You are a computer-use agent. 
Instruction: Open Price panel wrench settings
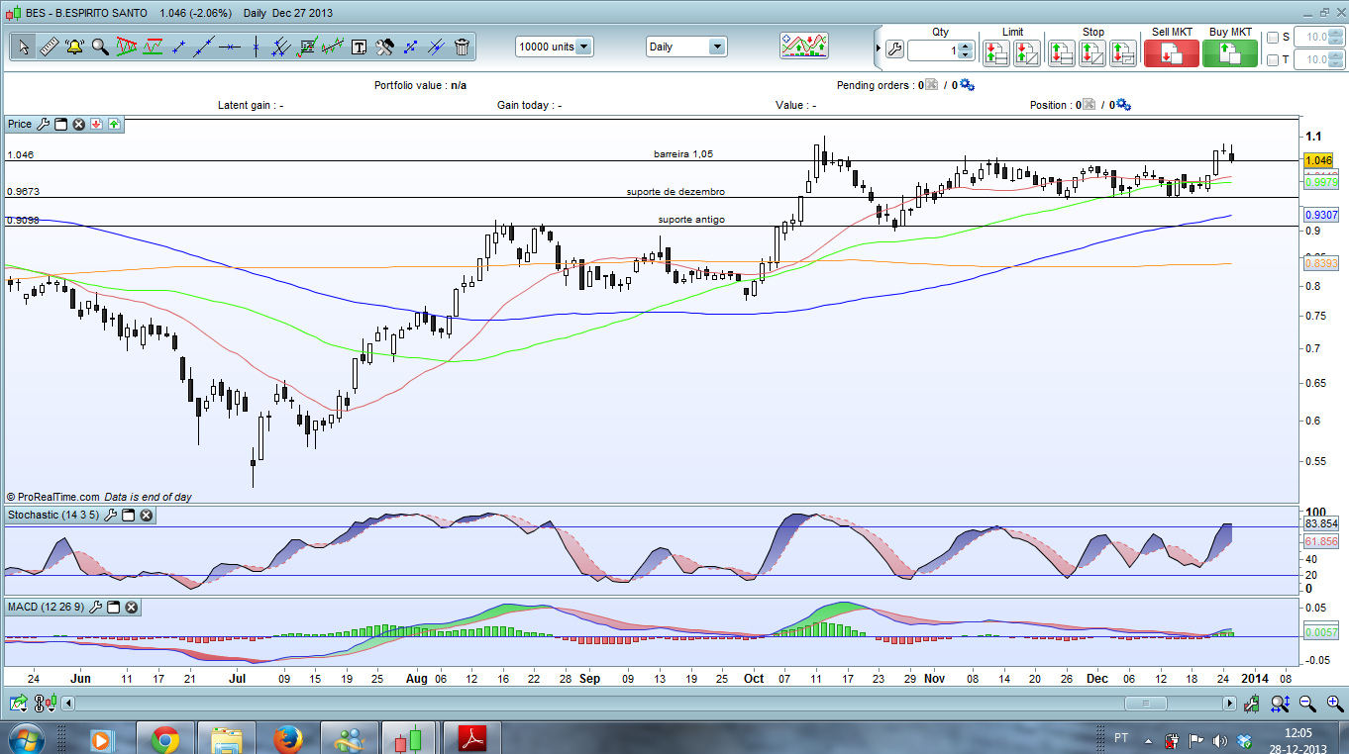[x=42, y=125]
